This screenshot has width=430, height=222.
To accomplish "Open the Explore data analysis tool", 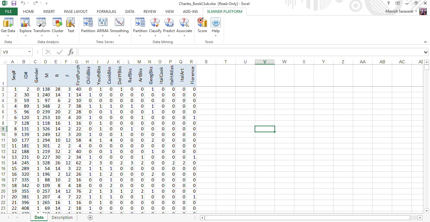I will coord(25,23).
